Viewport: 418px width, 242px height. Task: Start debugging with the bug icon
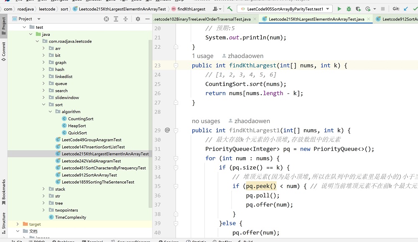pyautogui.click(x=349, y=9)
